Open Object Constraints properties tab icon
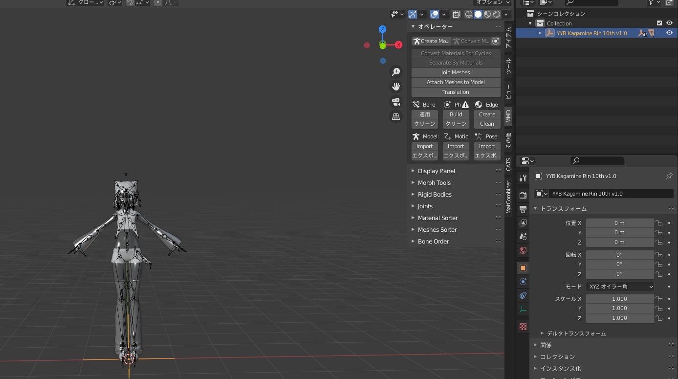Image resolution: width=678 pixels, height=379 pixels. (x=523, y=295)
